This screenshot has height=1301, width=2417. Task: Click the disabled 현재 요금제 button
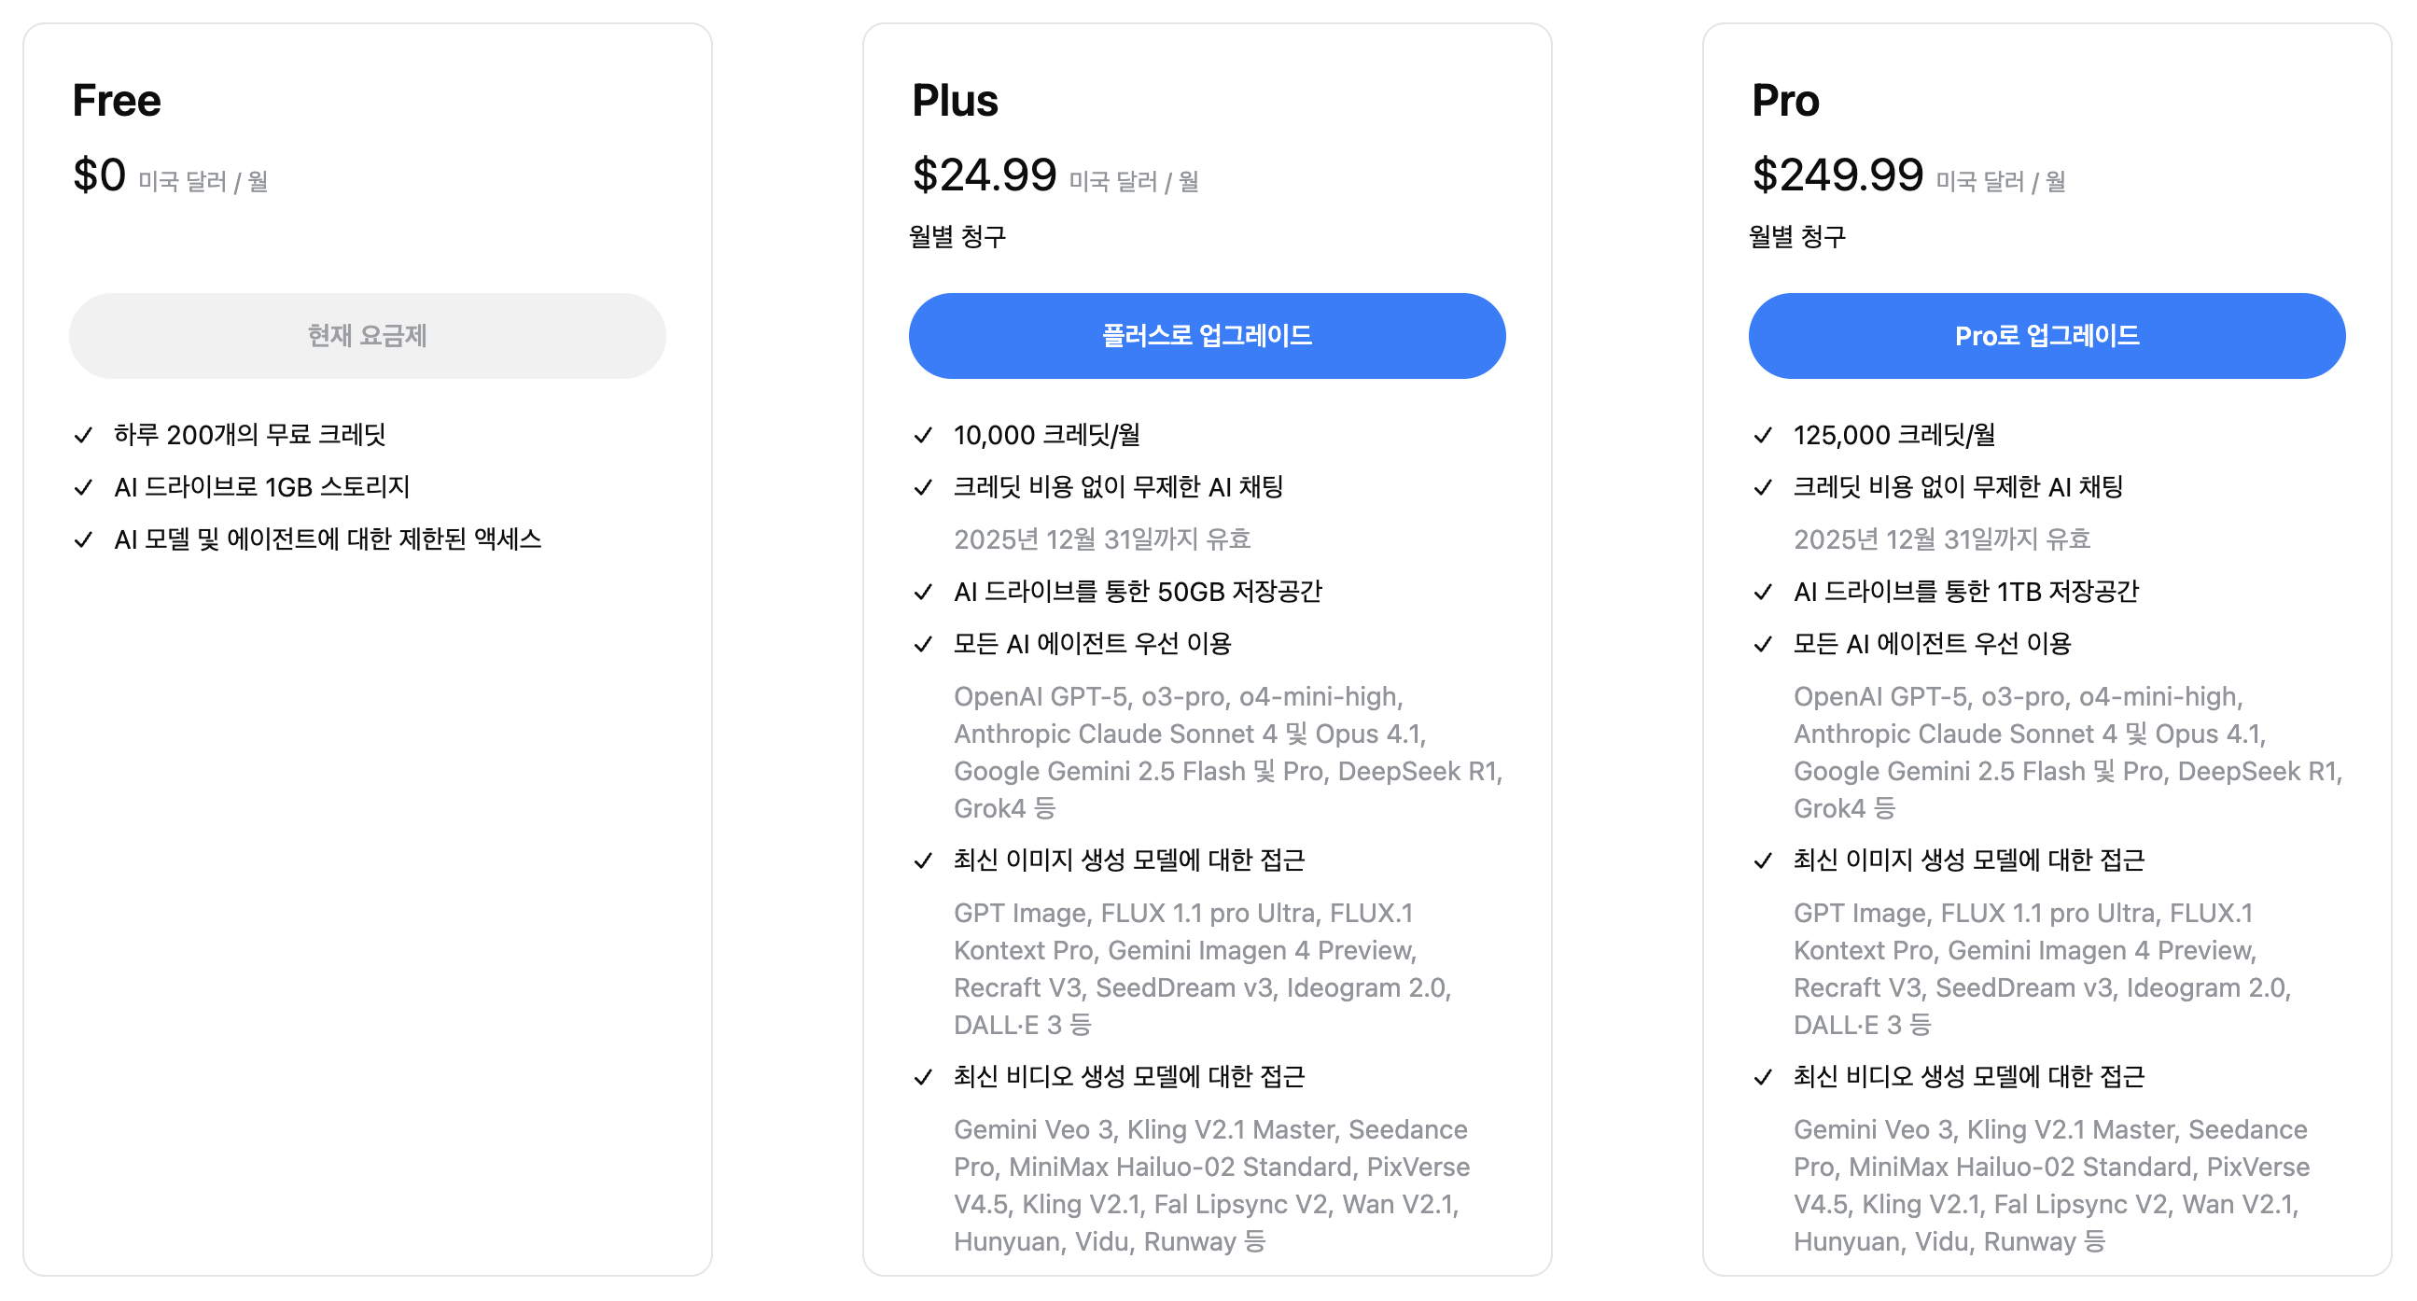coord(367,336)
